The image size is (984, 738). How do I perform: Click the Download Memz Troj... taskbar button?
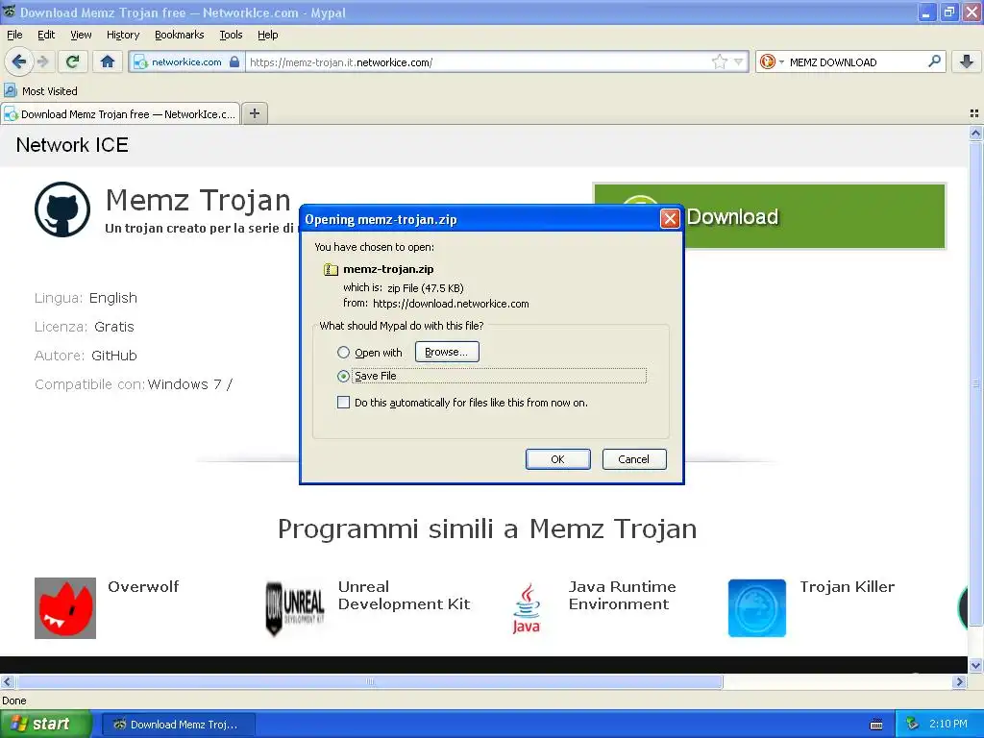178,725
